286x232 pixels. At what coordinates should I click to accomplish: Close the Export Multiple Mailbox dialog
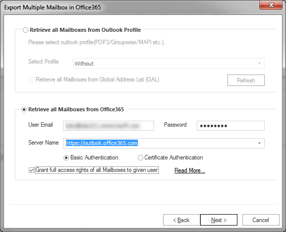(x=271, y=5)
